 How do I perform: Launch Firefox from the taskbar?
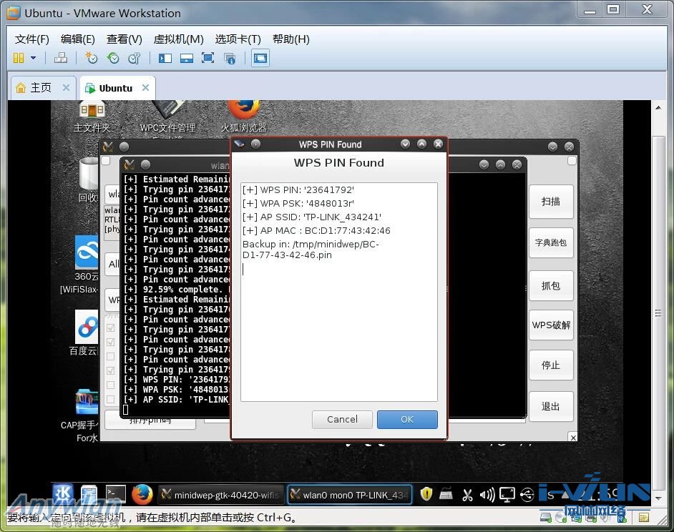(x=142, y=494)
